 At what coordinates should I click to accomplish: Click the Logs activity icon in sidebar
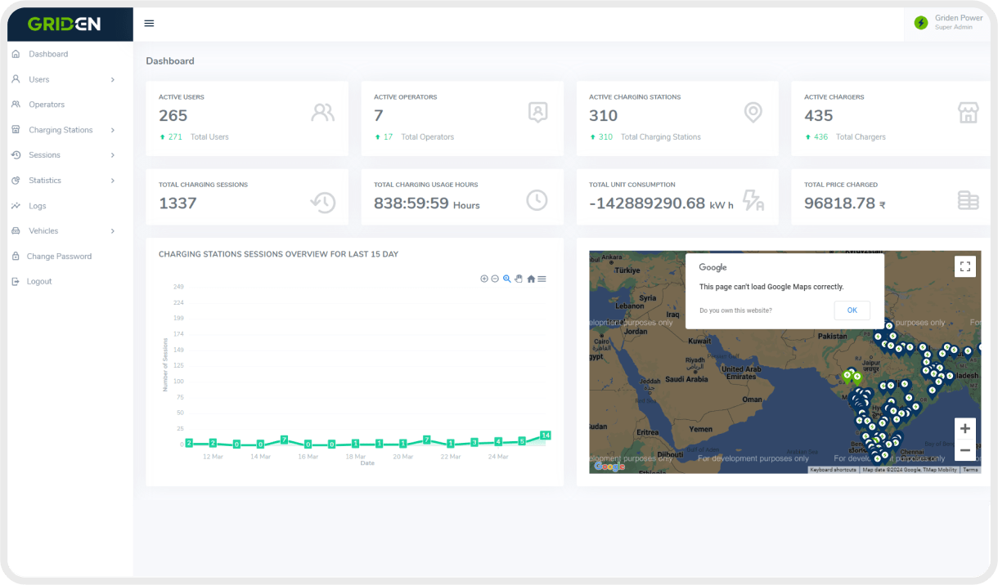coord(16,206)
